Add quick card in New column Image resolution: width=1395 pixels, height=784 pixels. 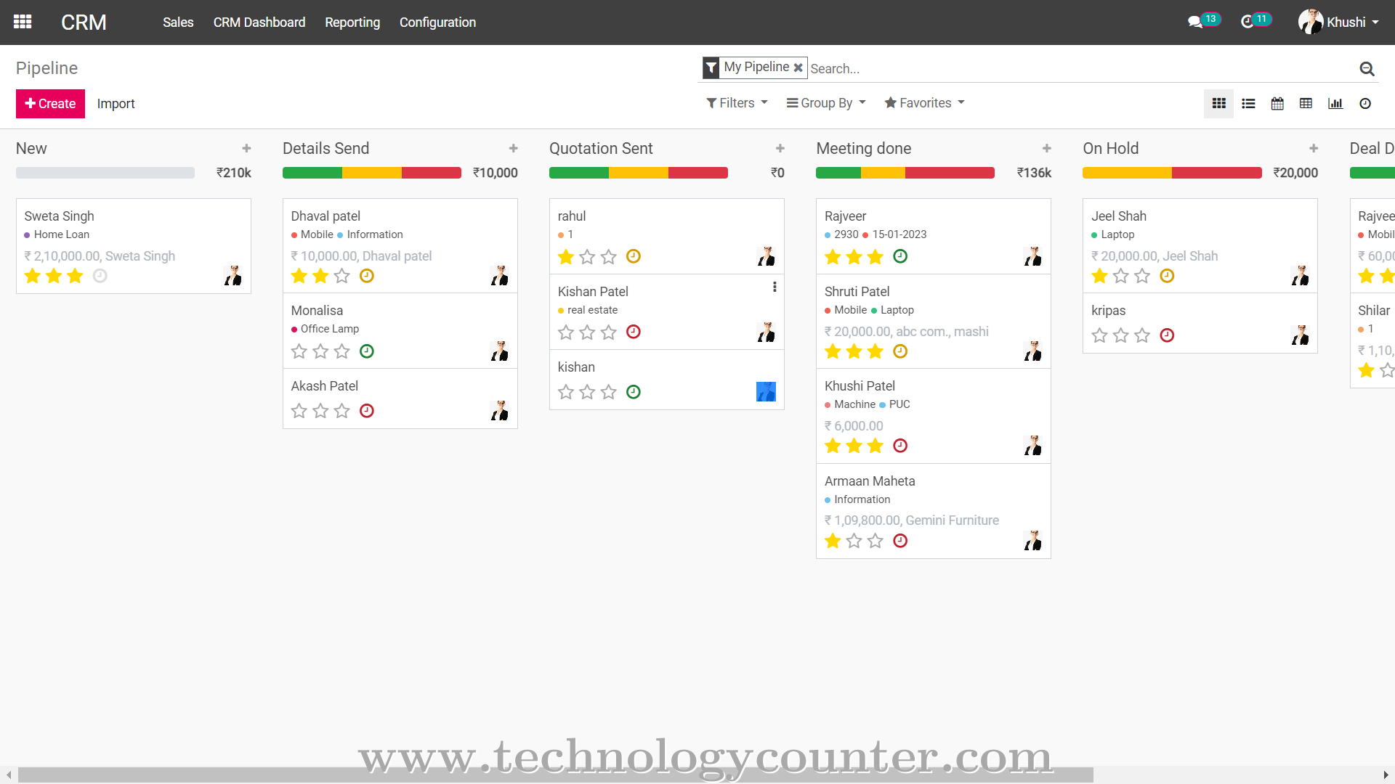[x=246, y=148]
